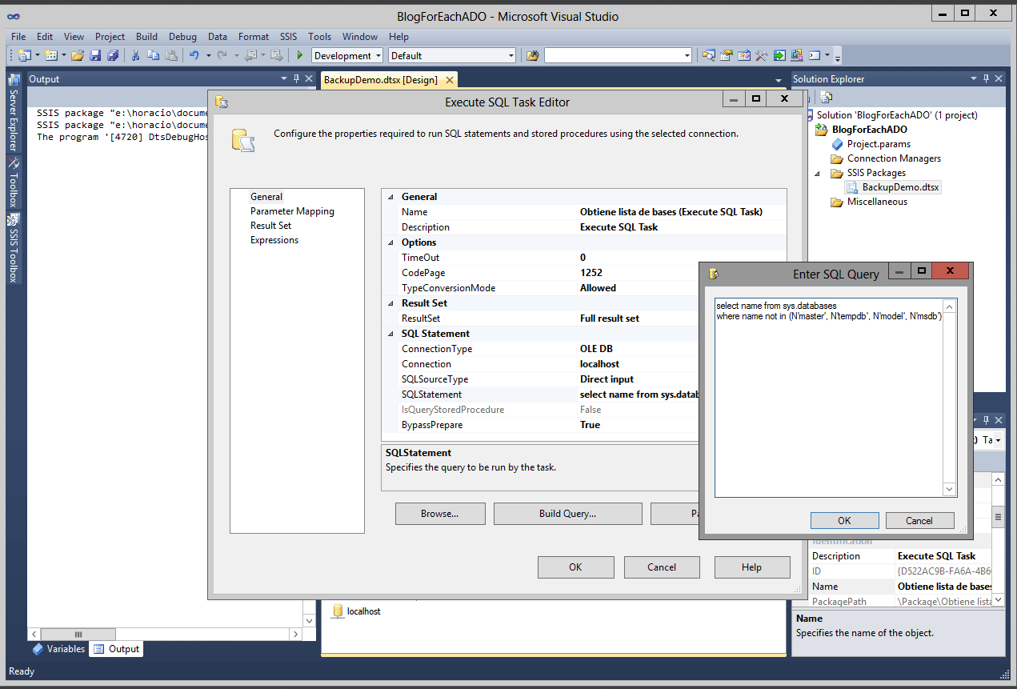This screenshot has height=689, width=1017.
Task: Click OK in Execute SQL Task Editor
Action: pos(575,567)
